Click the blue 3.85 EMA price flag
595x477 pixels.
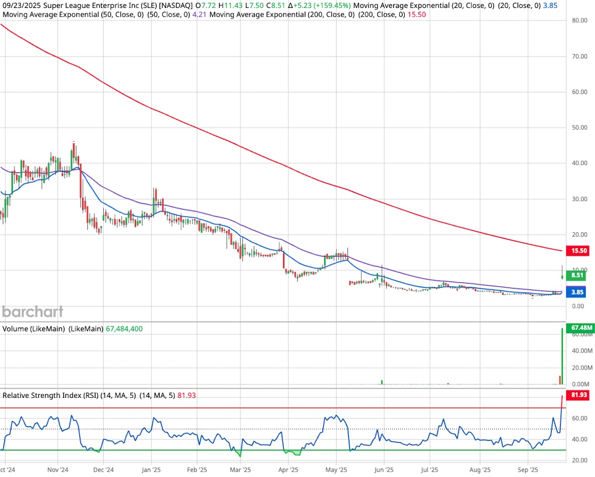coord(577,292)
